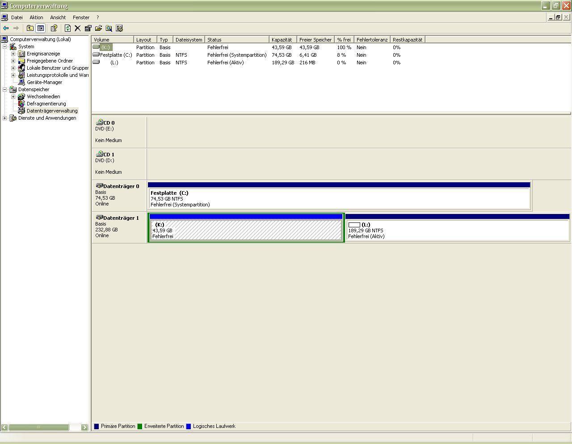
Task: Select the (K:) 43,59 GB partition block
Action: [x=246, y=228]
